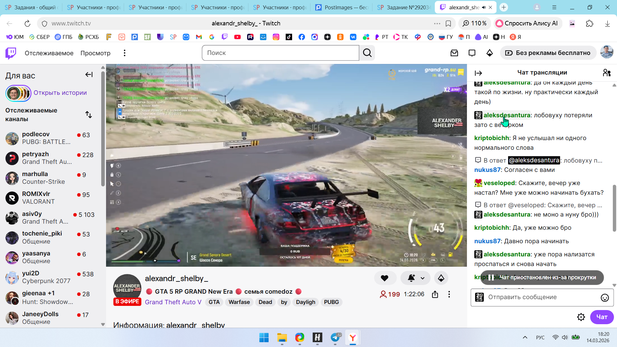Image resolution: width=617 pixels, height=347 pixels.
Task: Open the Отслеживаемое tab
Action: (49, 53)
